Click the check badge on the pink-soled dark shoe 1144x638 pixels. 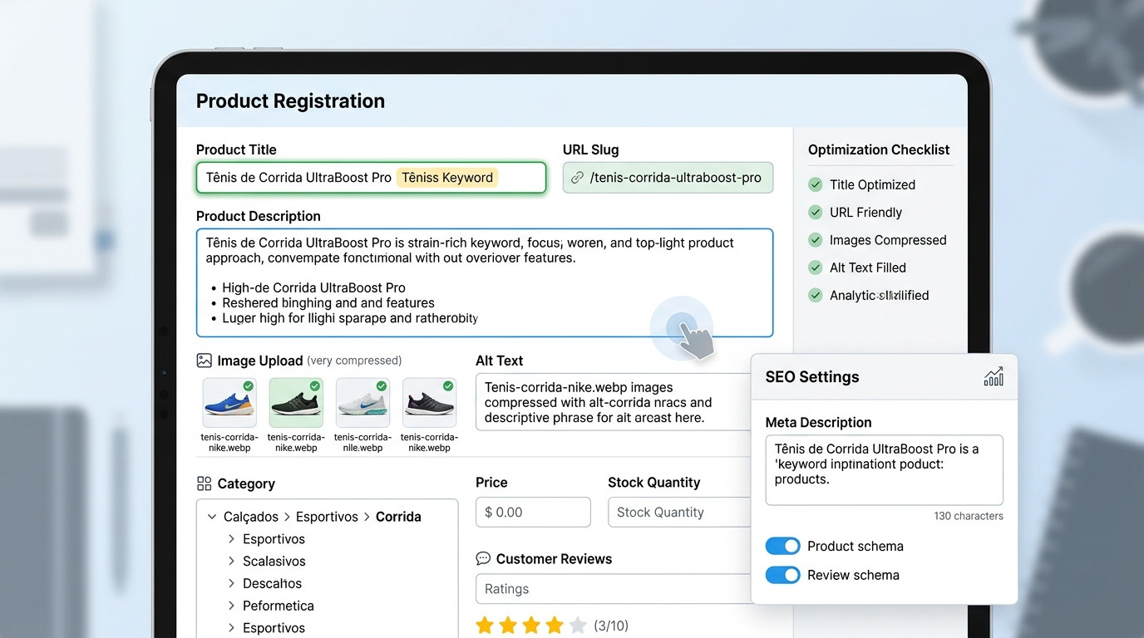pyautogui.click(x=448, y=385)
